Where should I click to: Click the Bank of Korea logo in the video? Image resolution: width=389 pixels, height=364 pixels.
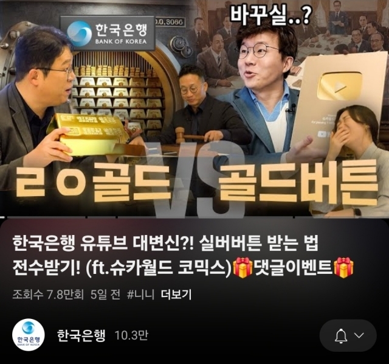tap(108, 33)
